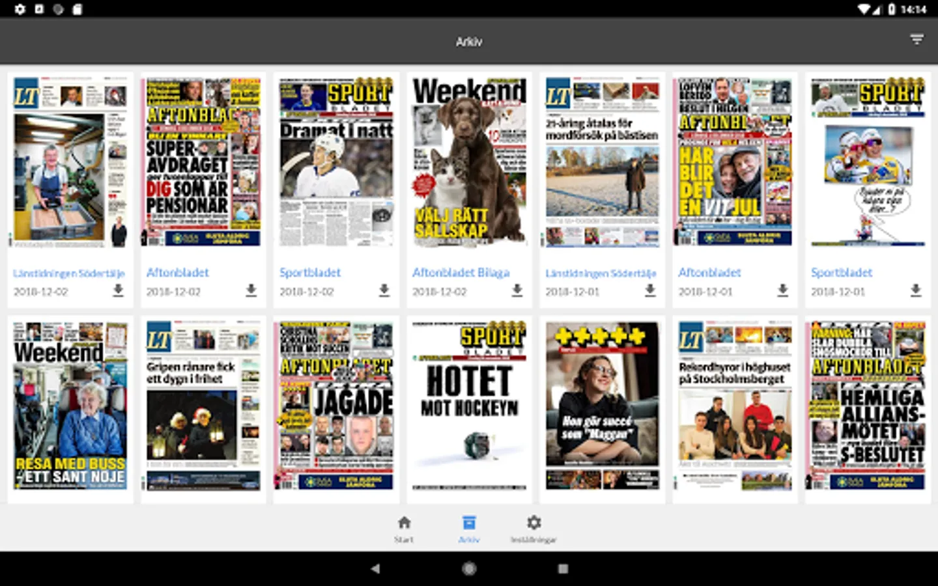This screenshot has height=586, width=938.
Task: Go to the Start tab
Action: click(x=404, y=529)
